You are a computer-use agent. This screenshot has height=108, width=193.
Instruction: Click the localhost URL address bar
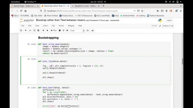(82, 11)
